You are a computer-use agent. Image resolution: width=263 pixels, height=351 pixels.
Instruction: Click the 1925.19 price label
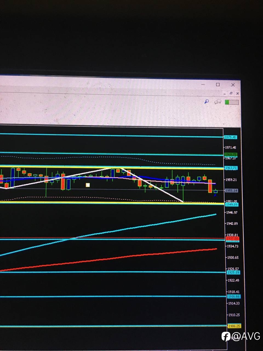click(233, 273)
